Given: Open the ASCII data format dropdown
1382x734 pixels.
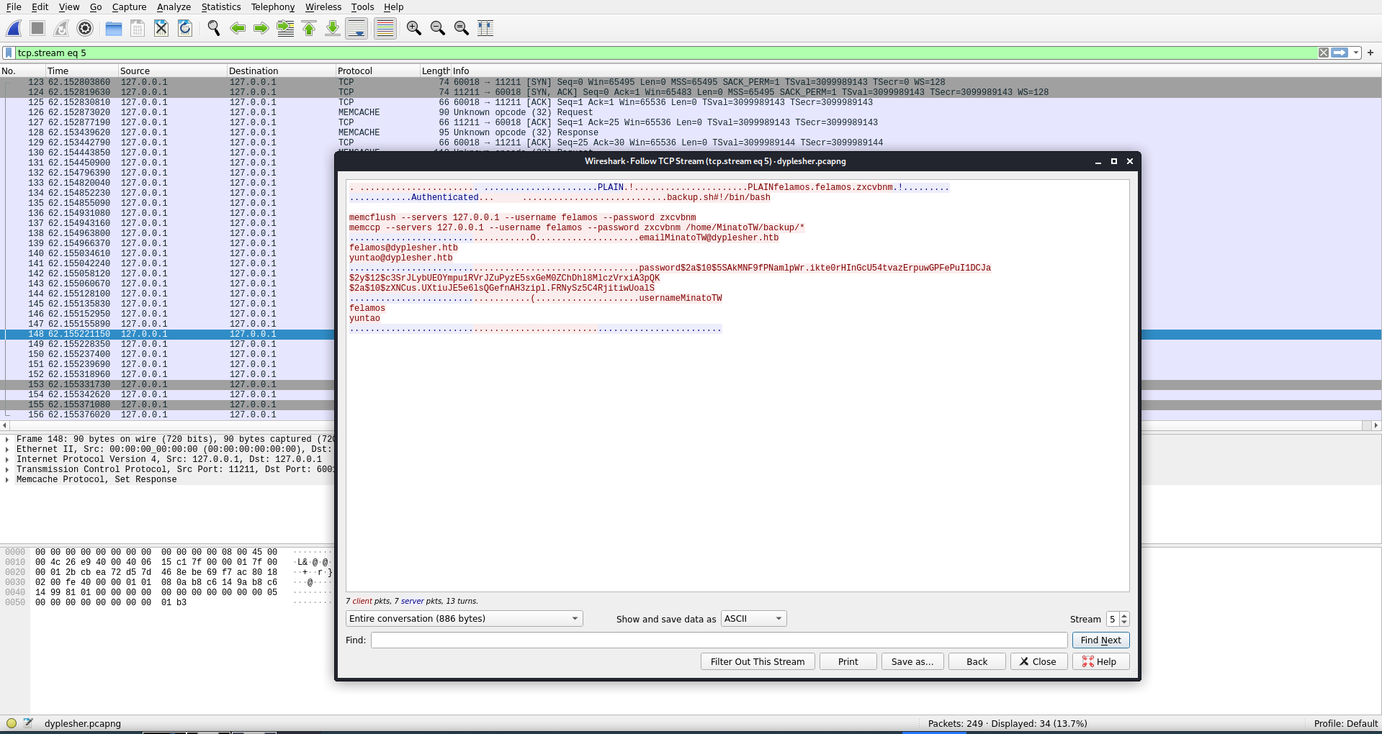Looking at the screenshot, I should [753, 619].
